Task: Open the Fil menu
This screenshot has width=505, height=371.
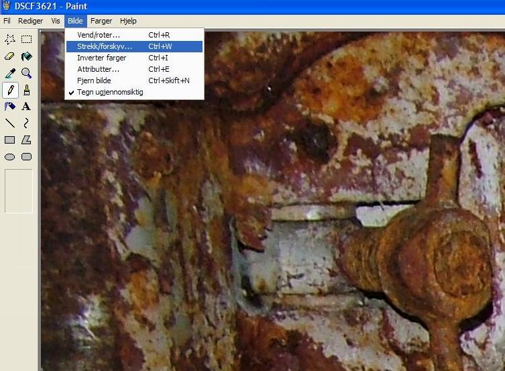Action: (7, 21)
